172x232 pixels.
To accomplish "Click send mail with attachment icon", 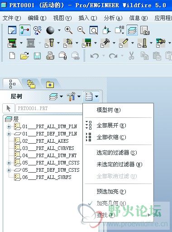I will click(63, 56).
